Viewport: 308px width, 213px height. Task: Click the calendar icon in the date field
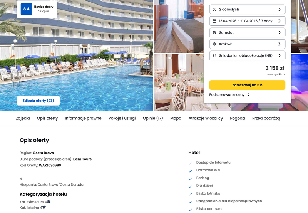point(214,21)
